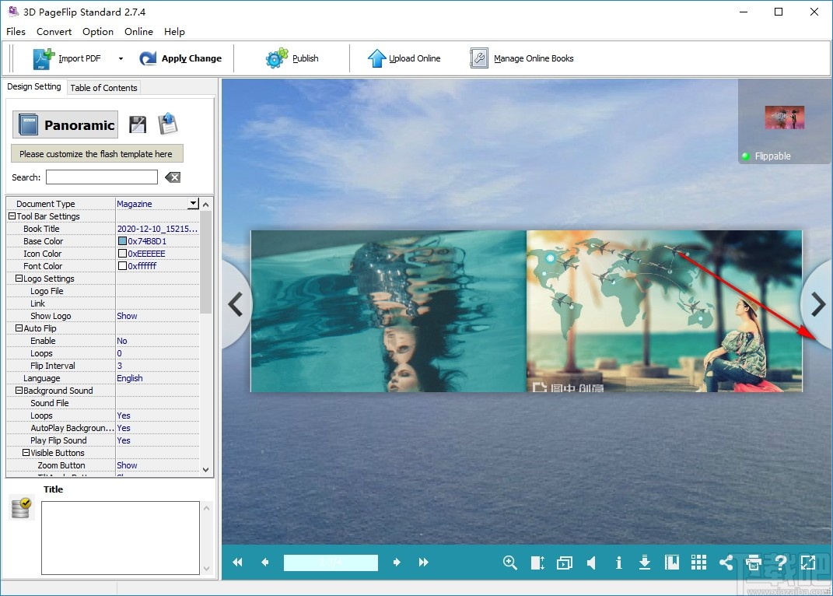Open the Convert menu
The image size is (833, 596).
pyautogui.click(x=54, y=32)
